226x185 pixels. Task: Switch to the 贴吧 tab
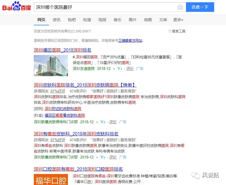click(x=72, y=20)
